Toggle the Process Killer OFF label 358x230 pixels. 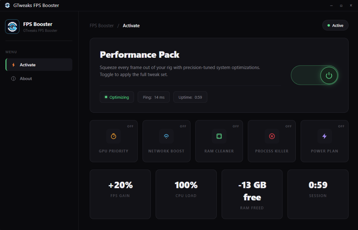click(x=288, y=126)
